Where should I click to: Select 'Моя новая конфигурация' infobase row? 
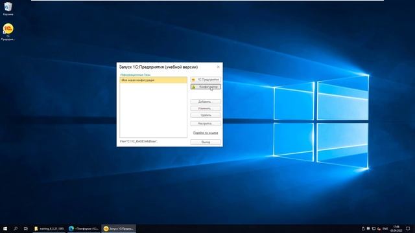click(153, 80)
